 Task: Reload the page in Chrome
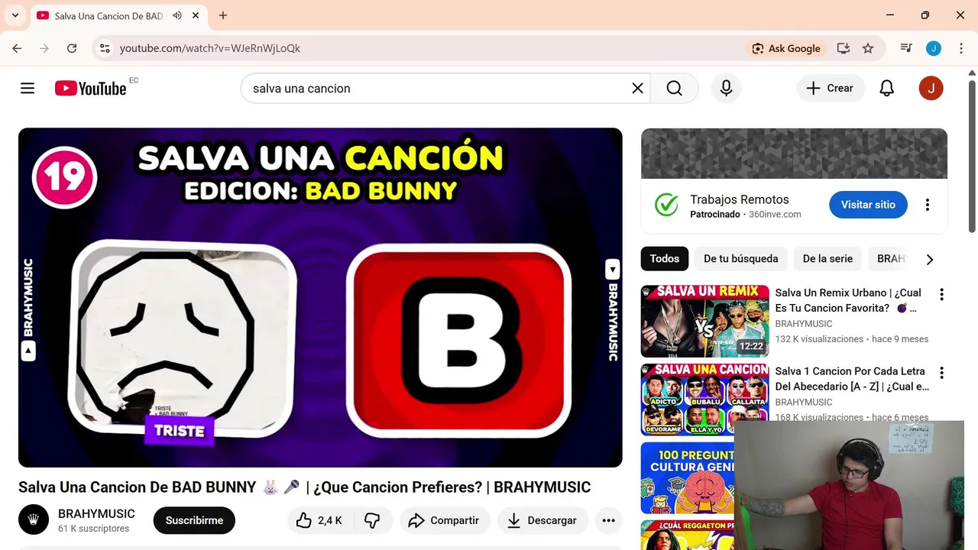72,48
